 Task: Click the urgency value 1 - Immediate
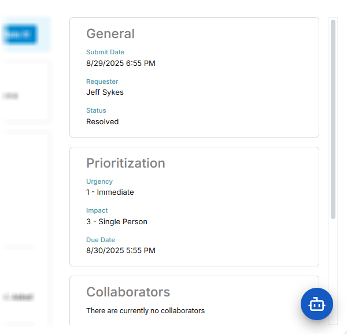point(110,192)
